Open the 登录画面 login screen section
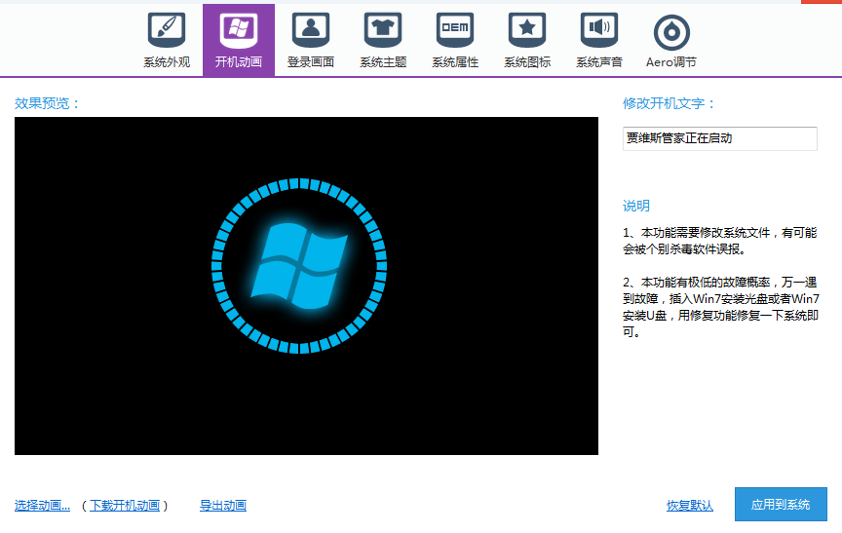The width and height of the screenshot is (842, 533). tap(310, 41)
